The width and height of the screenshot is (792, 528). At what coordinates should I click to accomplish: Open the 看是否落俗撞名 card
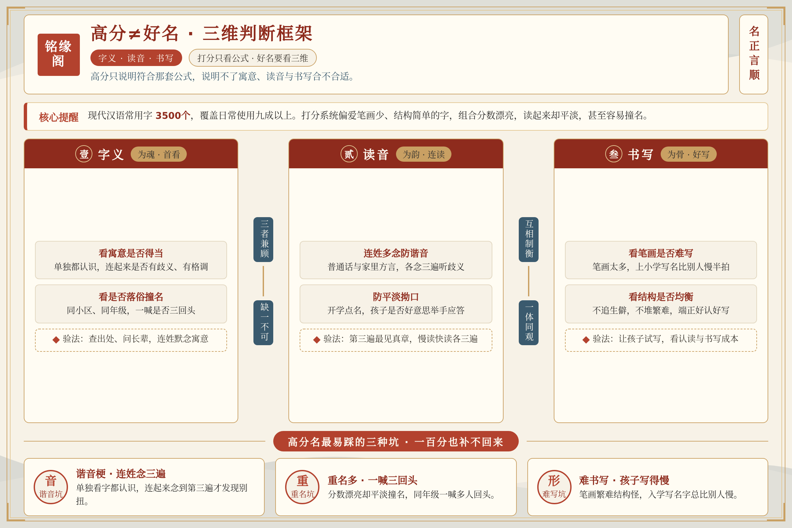[x=131, y=304]
